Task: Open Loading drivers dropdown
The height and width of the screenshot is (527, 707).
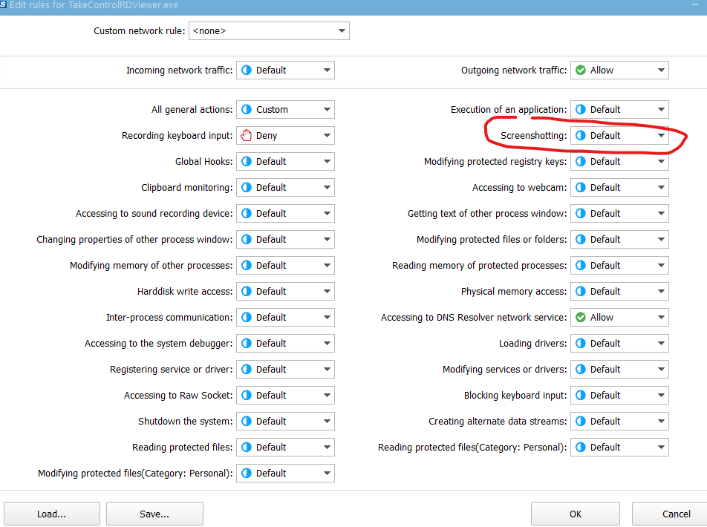Action: 619,344
